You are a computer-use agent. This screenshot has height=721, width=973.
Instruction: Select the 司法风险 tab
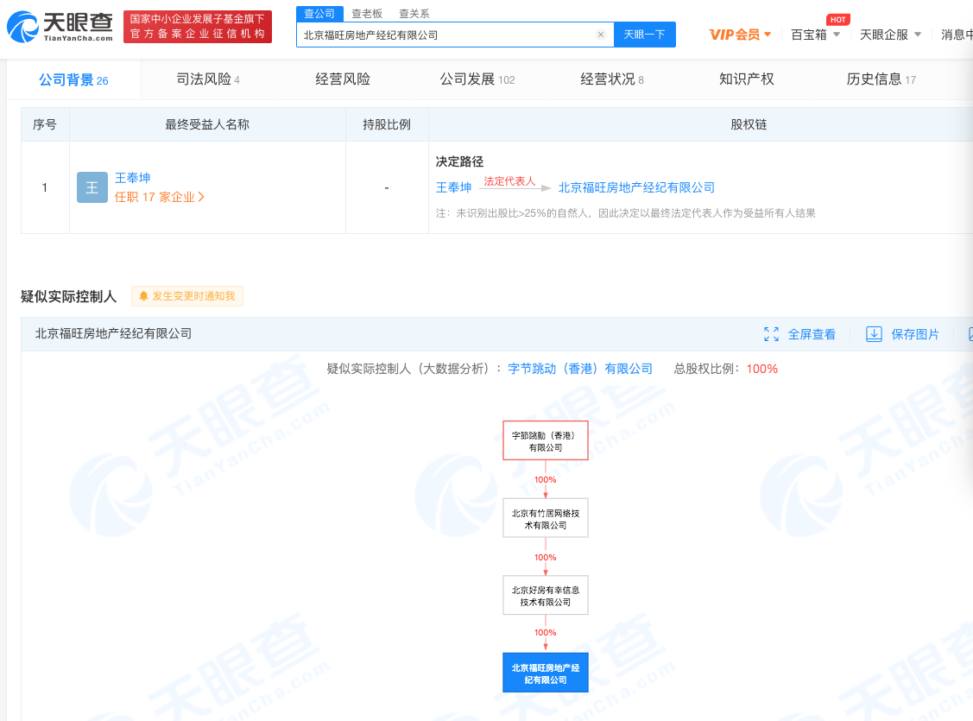208,79
